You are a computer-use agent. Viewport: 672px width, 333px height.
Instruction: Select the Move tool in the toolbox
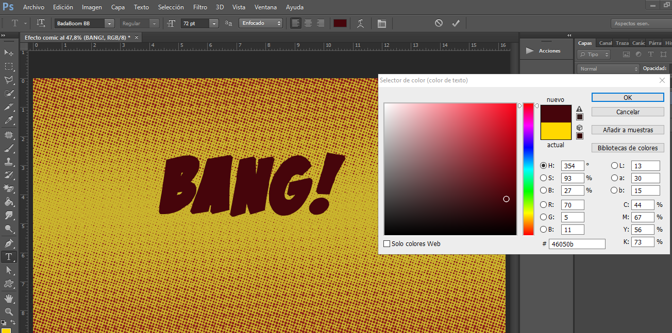9,52
